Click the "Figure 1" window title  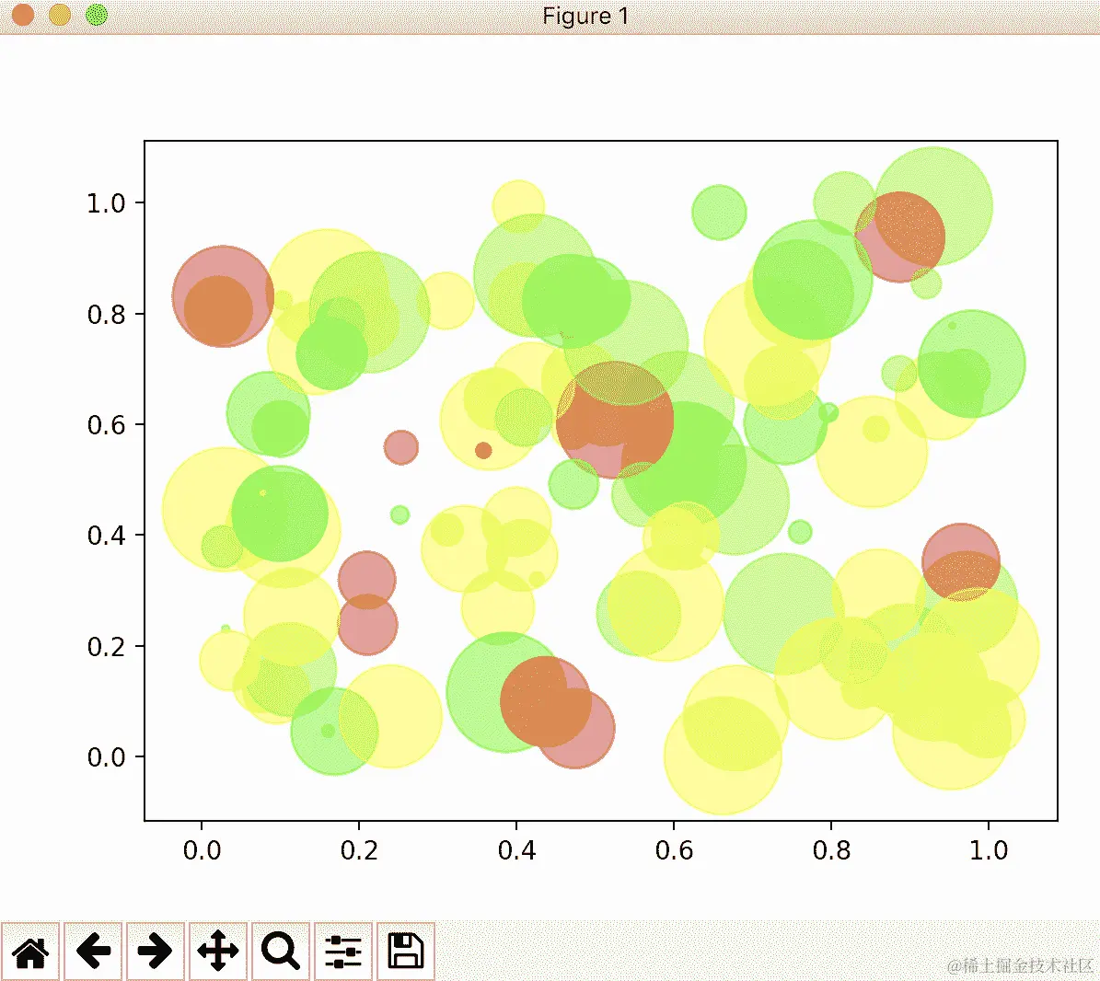coord(585,16)
